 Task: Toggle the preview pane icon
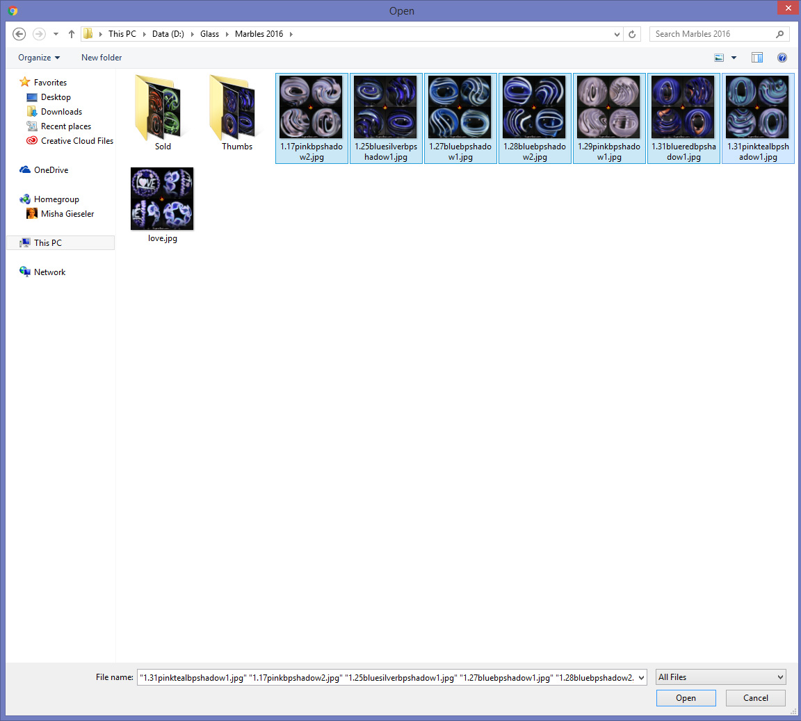pyautogui.click(x=757, y=58)
